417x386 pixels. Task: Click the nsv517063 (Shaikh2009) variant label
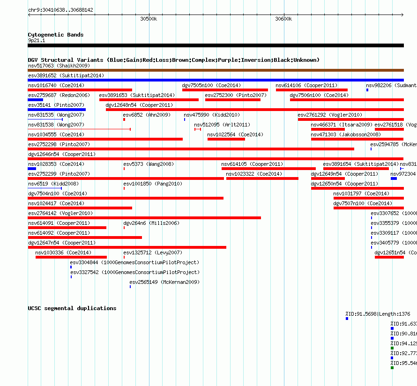click(x=59, y=66)
